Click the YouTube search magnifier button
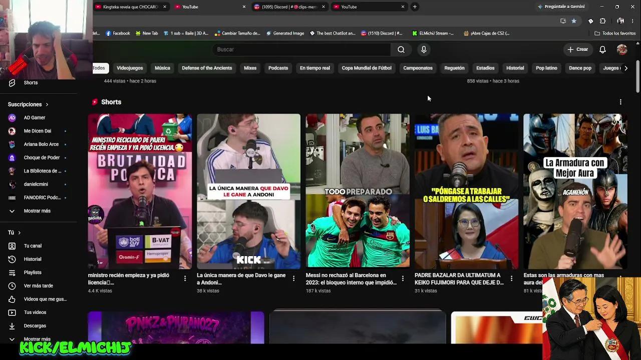Image resolution: width=641 pixels, height=360 pixels. coord(401,49)
